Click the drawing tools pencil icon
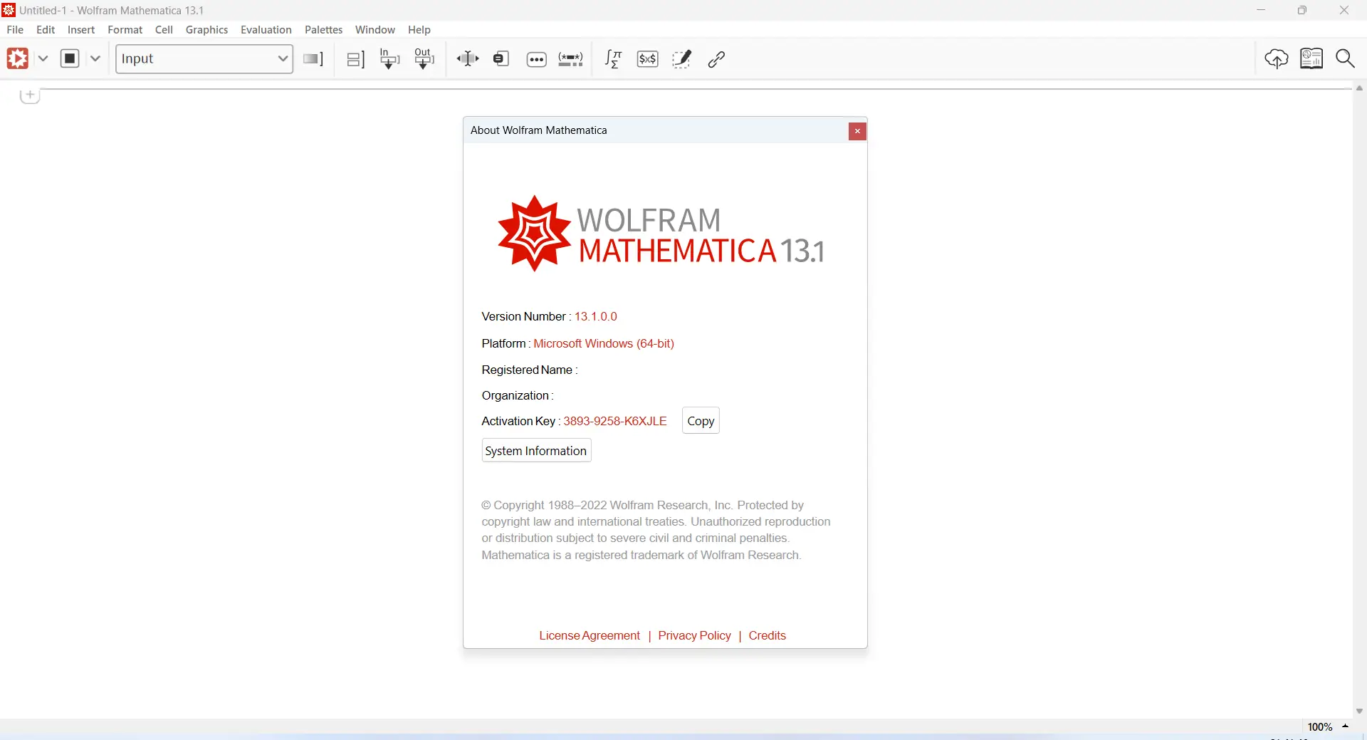This screenshot has width=1367, height=740. [x=682, y=59]
